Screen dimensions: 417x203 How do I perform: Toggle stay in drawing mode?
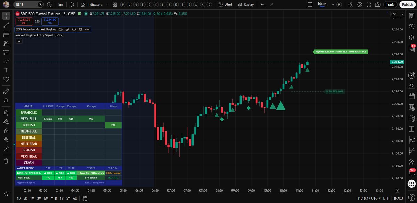point(6,122)
